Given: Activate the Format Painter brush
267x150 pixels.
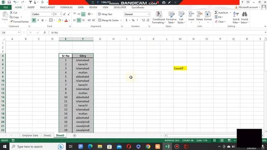Looking at the screenshot, I should pos(19,22).
